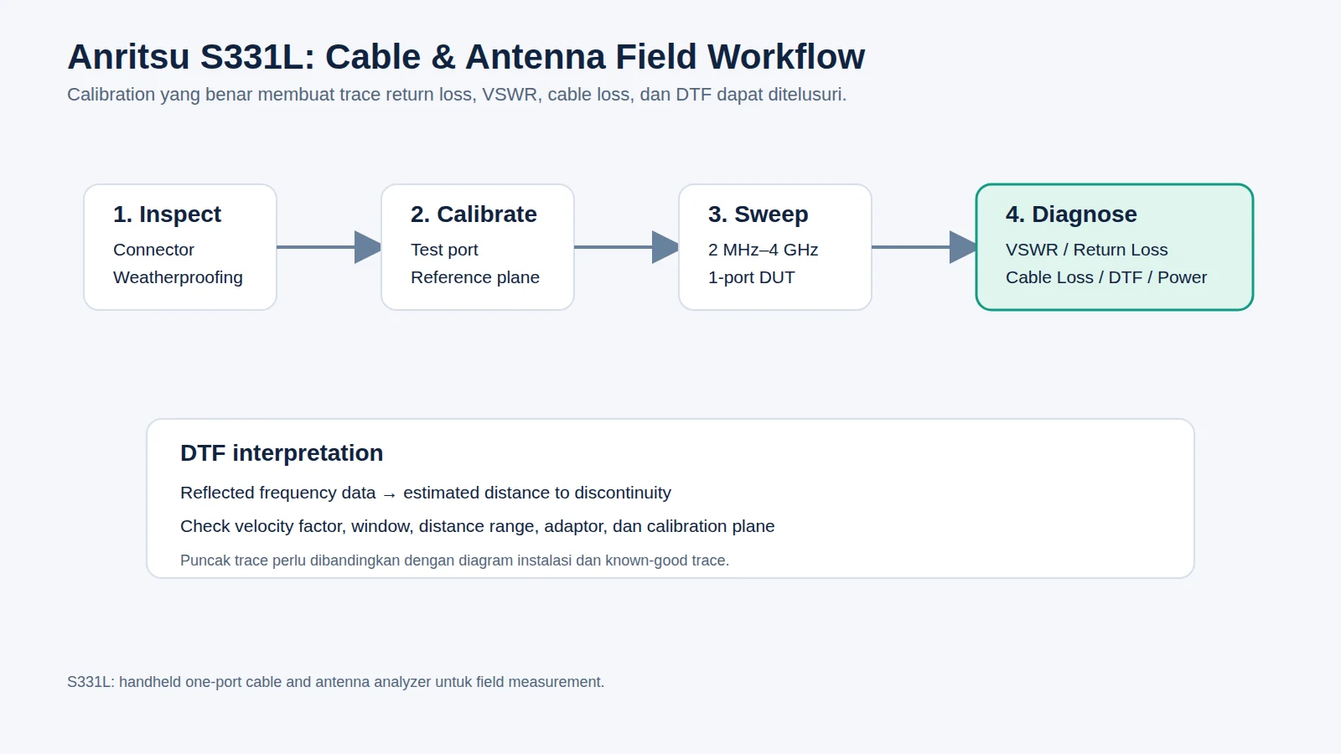Select the 'VSWR / Return Loss' line

point(1087,250)
